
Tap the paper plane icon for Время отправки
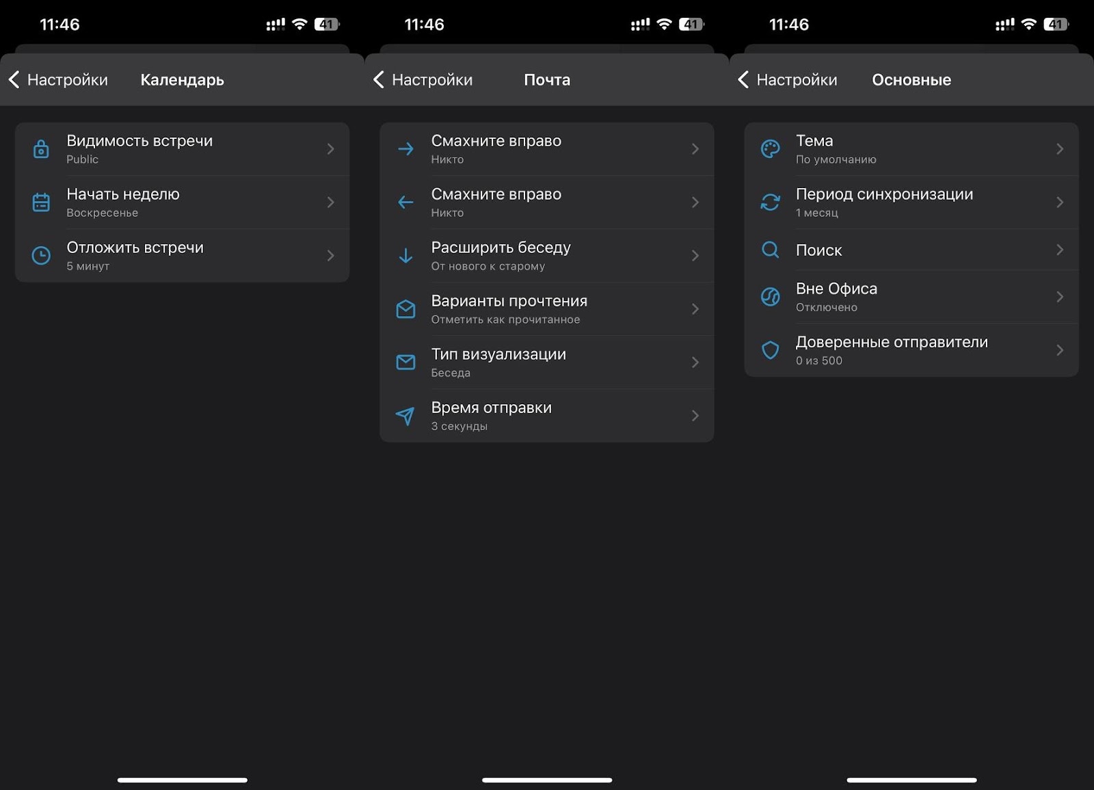pyautogui.click(x=405, y=416)
